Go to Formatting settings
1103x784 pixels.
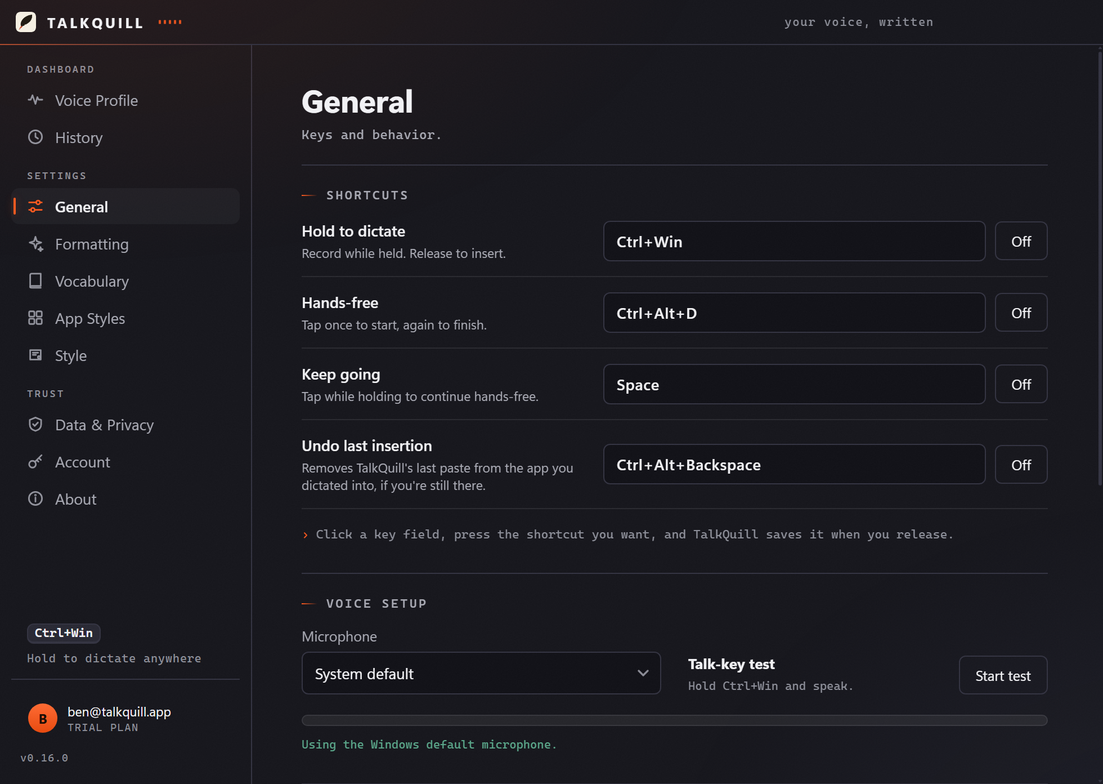coord(125,244)
